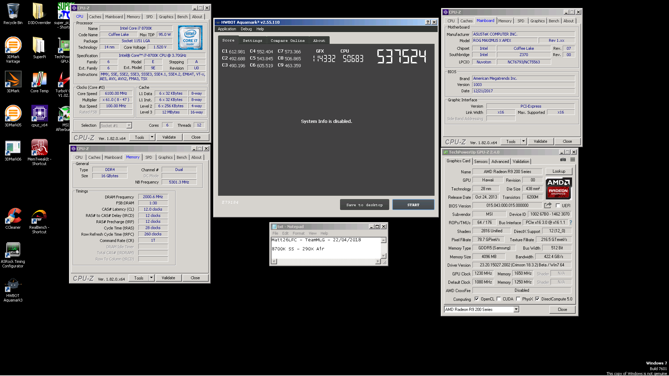Click Close button at bottom of GPU-Z
Screen dimensions: 669x376
562,310
